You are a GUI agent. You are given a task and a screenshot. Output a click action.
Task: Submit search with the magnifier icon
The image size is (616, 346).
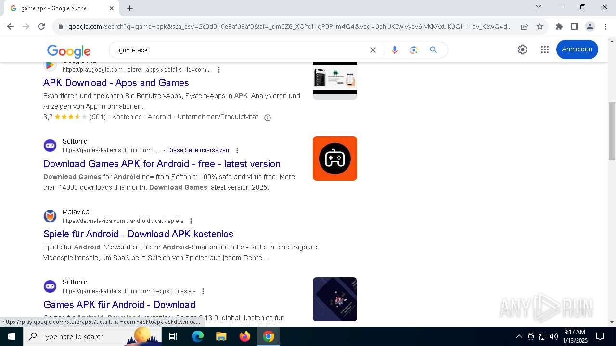[434, 50]
